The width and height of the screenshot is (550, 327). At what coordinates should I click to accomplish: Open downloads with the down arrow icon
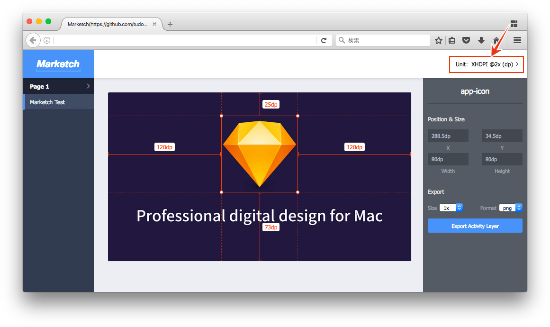481,40
